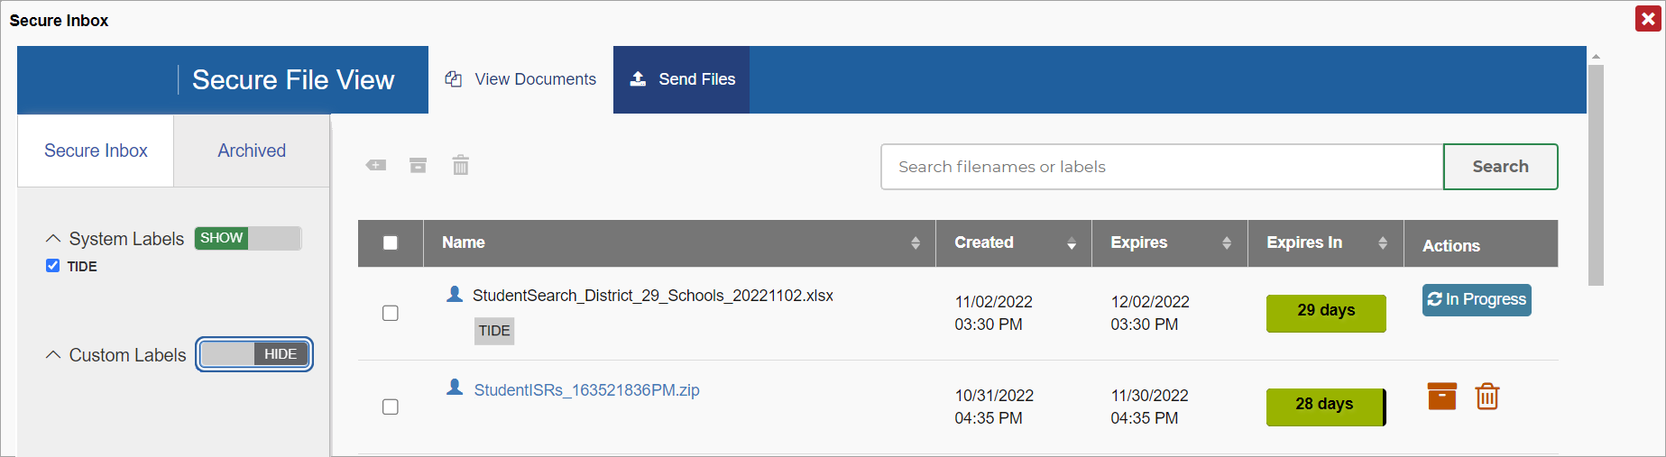Image resolution: width=1666 pixels, height=457 pixels.
Task: Toggle the select-all checkbox in table header
Action: pos(391,242)
